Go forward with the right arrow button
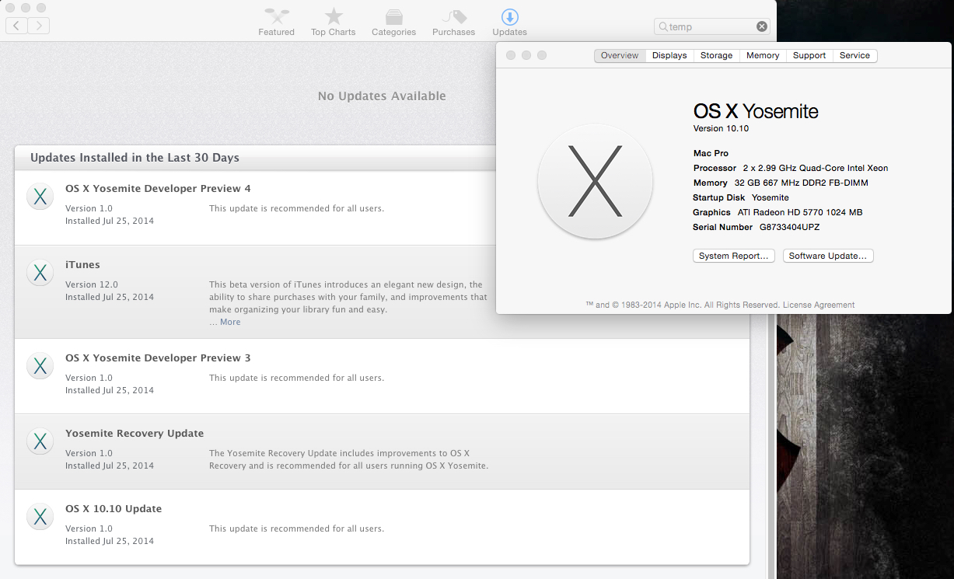The width and height of the screenshot is (954, 579). [x=39, y=26]
